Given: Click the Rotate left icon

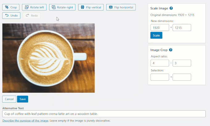Looking at the screenshot, I should (x=27, y=7).
